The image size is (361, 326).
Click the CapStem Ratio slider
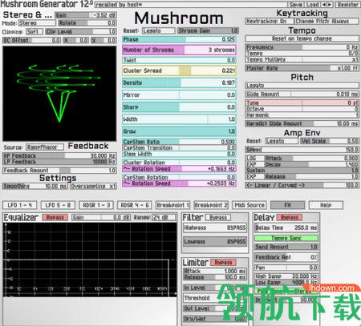[x=179, y=142]
